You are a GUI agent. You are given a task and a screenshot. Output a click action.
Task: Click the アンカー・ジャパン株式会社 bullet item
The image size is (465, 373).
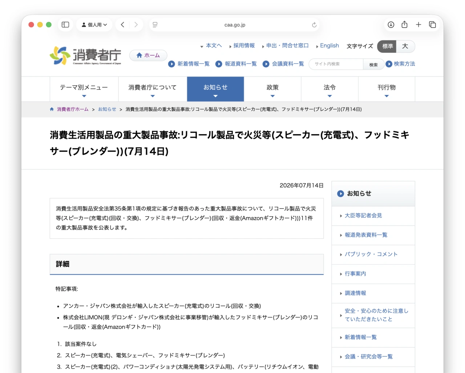pos(162,306)
